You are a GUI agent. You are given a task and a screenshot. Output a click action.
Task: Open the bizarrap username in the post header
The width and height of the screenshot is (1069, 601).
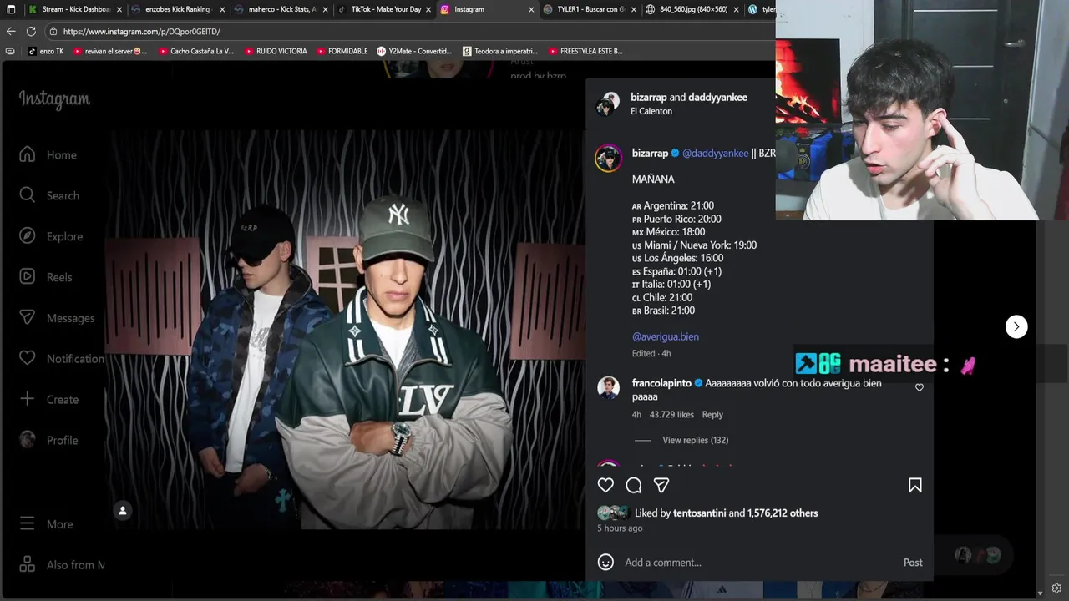coord(649,98)
